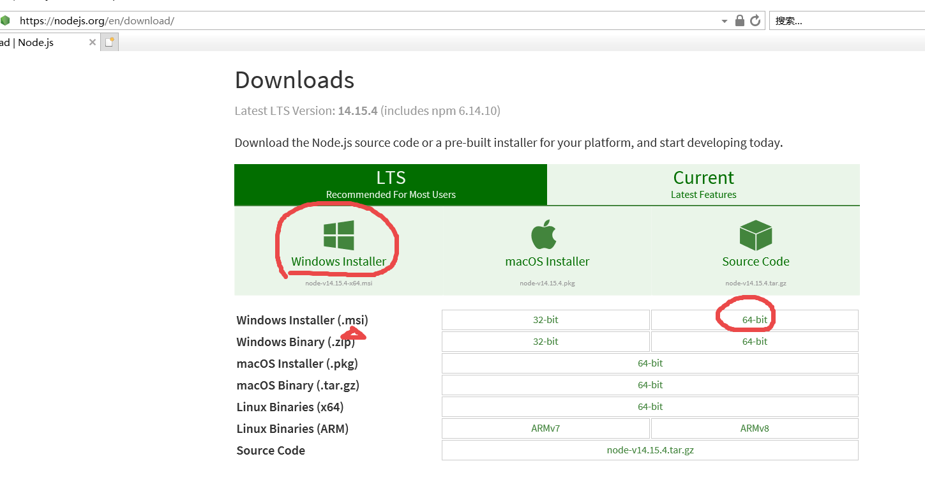
Task: Click the 'Download the Node.js source code' description
Action: point(508,142)
